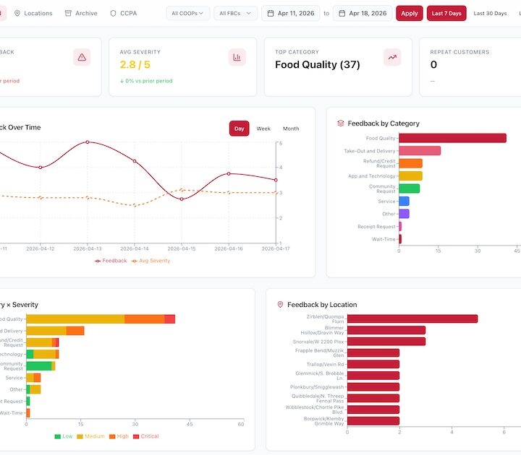This screenshot has height=455, width=521.
Task: Click the 2.8 / 5 severity value
Action: [135, 64]
